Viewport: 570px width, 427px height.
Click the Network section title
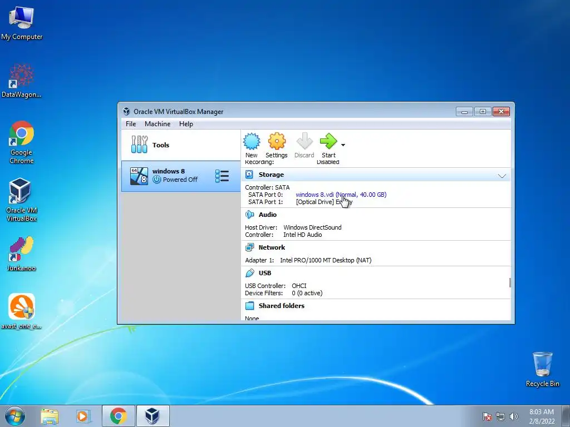click(x=272, y=247)
